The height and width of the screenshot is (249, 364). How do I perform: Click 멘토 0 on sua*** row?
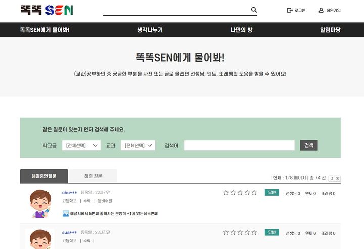pos(310,233)
